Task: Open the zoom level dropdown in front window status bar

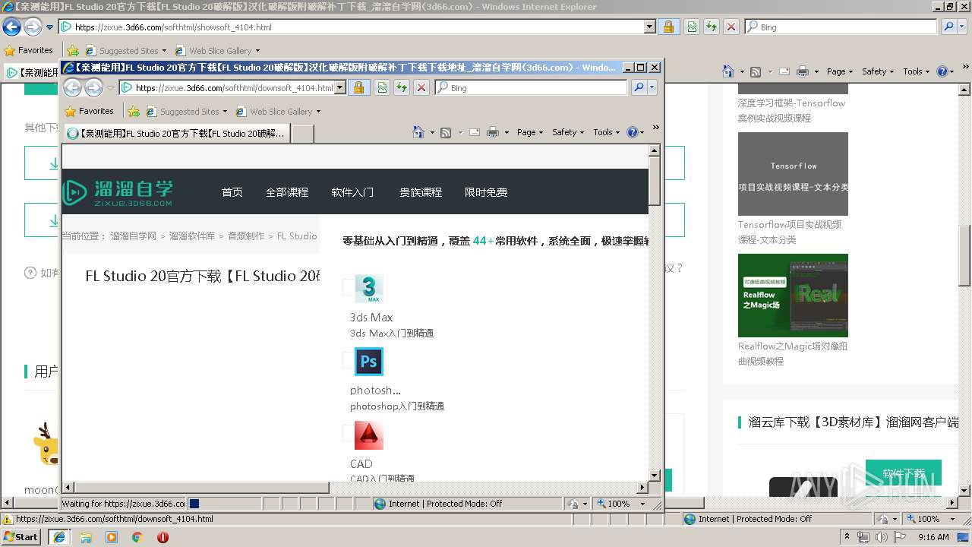Action: [x=642, y=504]
